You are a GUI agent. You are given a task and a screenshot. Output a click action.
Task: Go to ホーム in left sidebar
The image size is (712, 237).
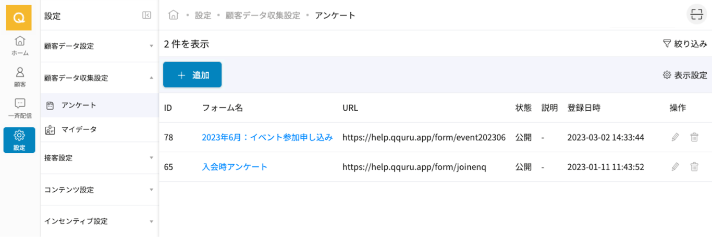click(19, 46)
